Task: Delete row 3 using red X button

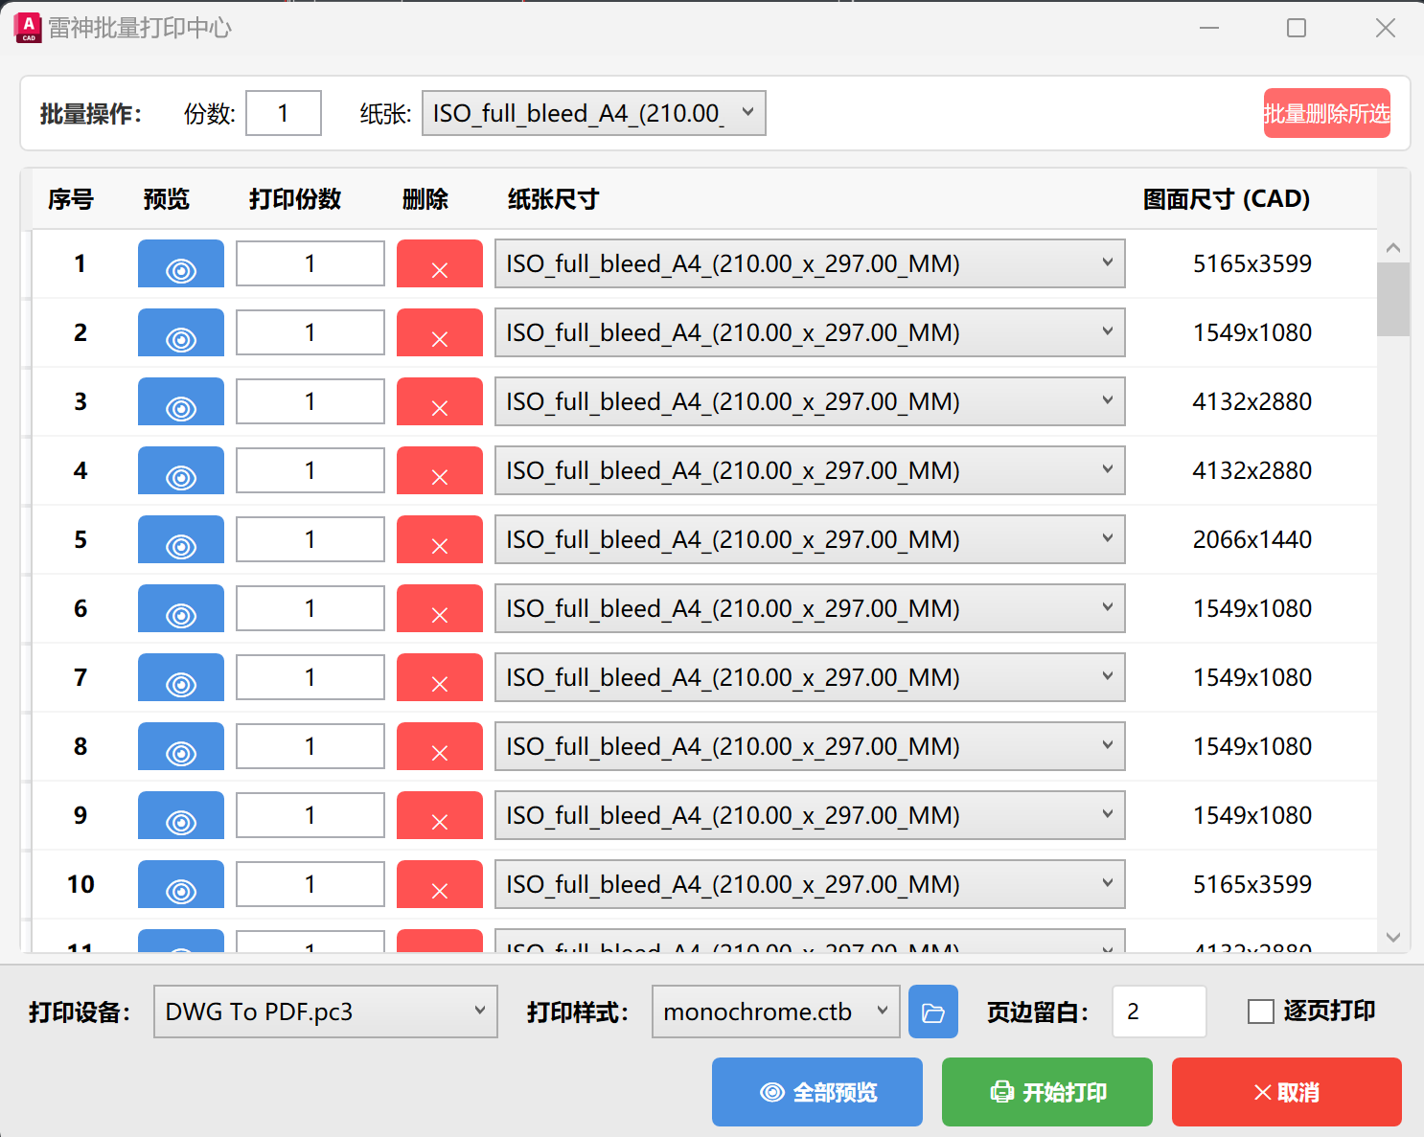Action: click(440, 401)
